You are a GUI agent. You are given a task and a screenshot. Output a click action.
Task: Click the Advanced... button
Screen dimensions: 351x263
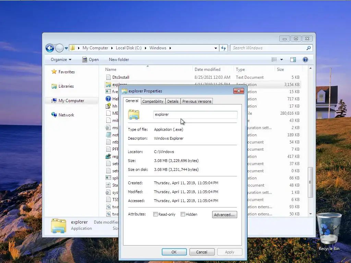click(225, 215)
